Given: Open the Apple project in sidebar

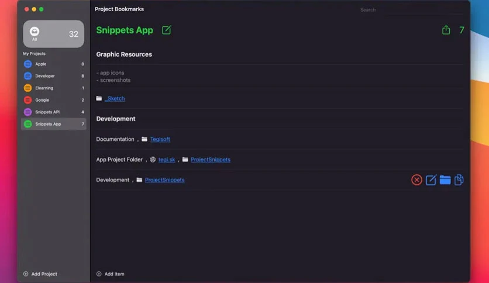Looking at the screenshot, I should pyautogui.click(x=54, y=64).
